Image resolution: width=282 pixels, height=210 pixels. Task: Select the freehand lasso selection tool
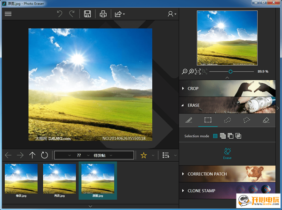[227, 120]
